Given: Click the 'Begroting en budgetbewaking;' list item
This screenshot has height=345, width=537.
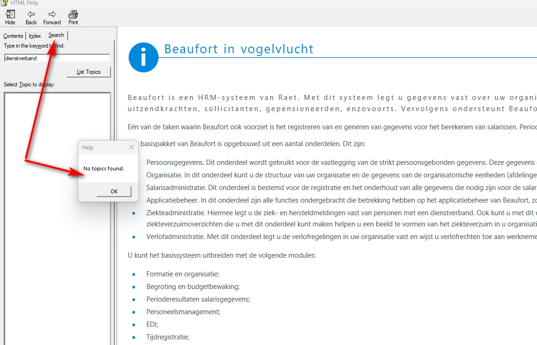Looking at the screenshot, I should tap(193, 287).
